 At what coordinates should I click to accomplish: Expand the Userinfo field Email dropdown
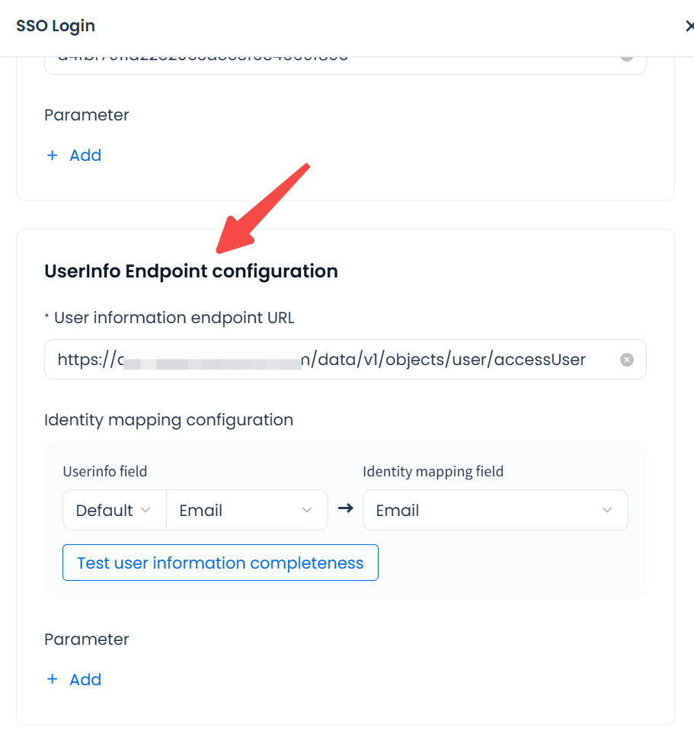(x=246, y=510)
